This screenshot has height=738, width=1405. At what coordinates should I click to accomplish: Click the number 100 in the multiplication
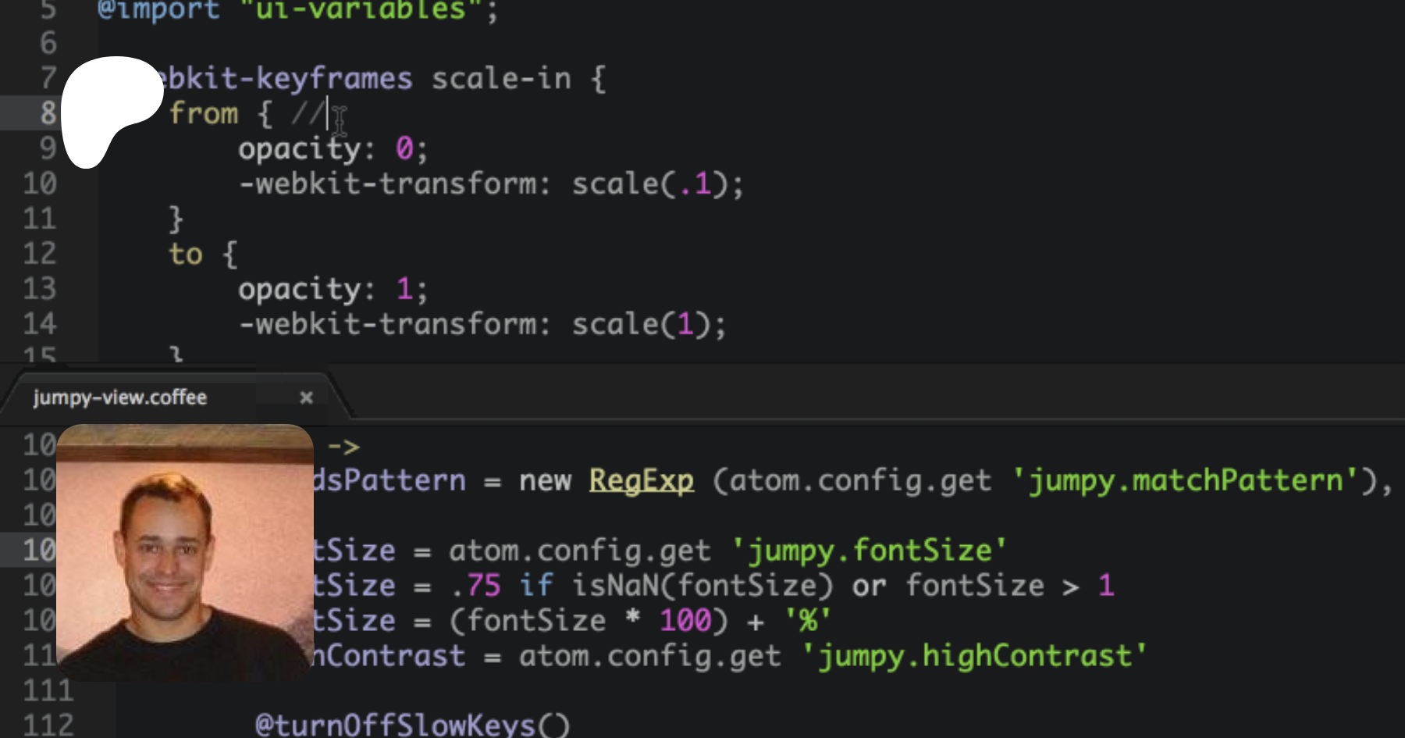pos(685,621)
